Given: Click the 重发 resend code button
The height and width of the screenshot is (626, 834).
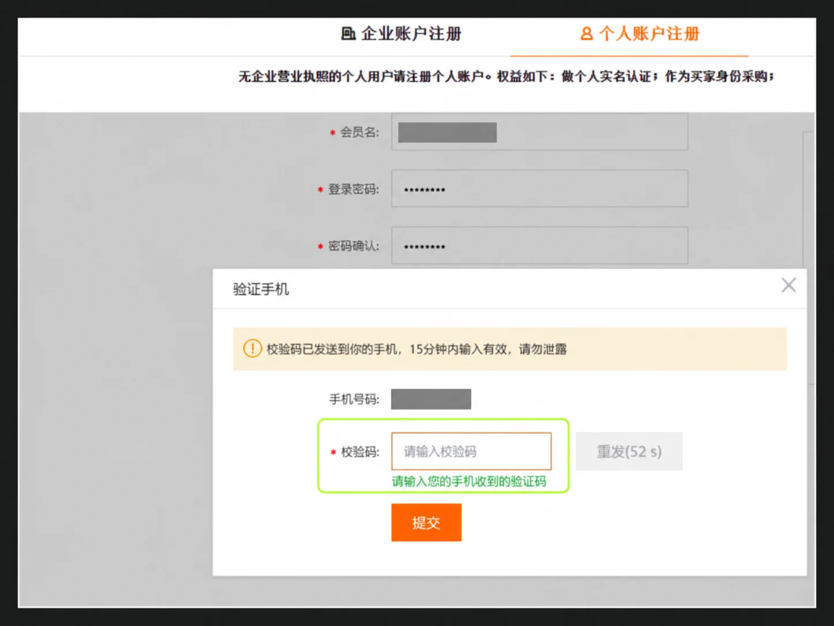Looking at the screenshot, I should pyautogui.click(x=629, y=452).
